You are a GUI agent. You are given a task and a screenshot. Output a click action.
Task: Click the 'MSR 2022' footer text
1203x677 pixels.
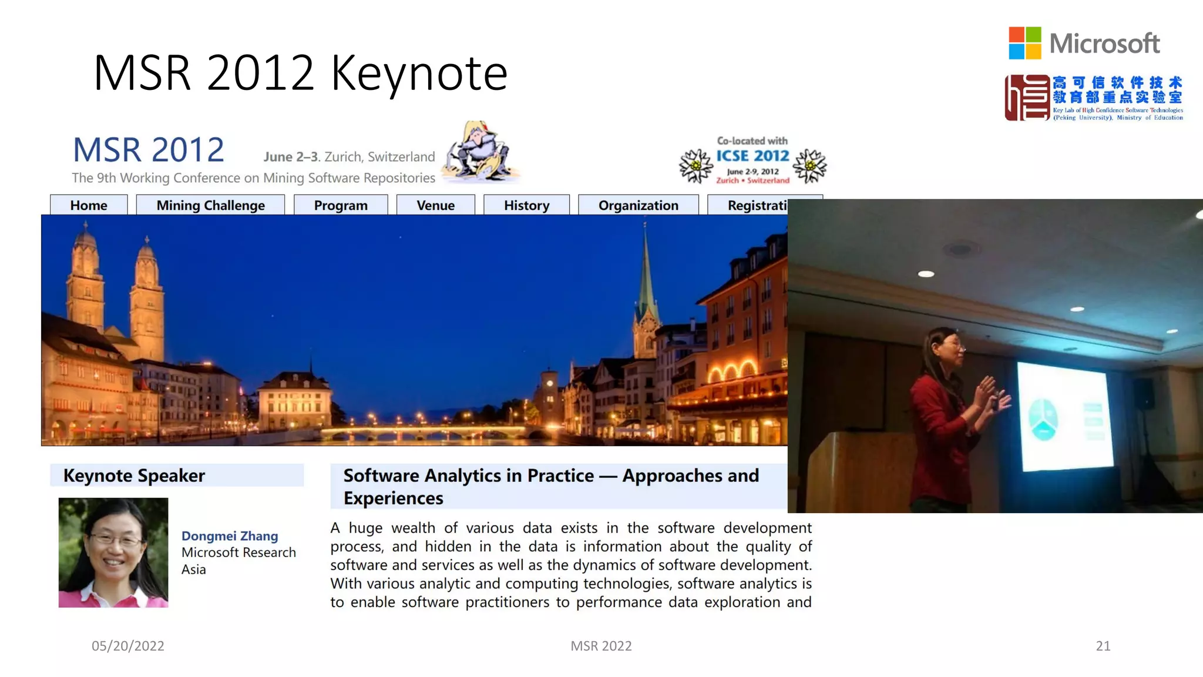[x=601, y=646]
